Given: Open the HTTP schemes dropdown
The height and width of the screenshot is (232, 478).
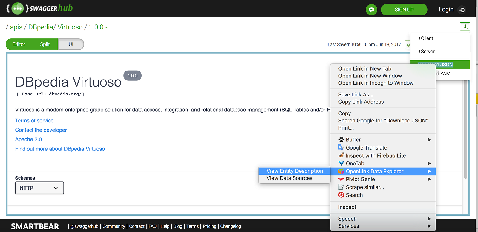Looking at the screenshot, I should pyautogui.click(x=39, y=188).
